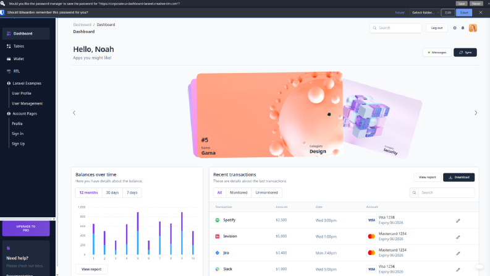The image size is (490, 276).
Task: Select the 30 days tab
Action: [112, 192]
